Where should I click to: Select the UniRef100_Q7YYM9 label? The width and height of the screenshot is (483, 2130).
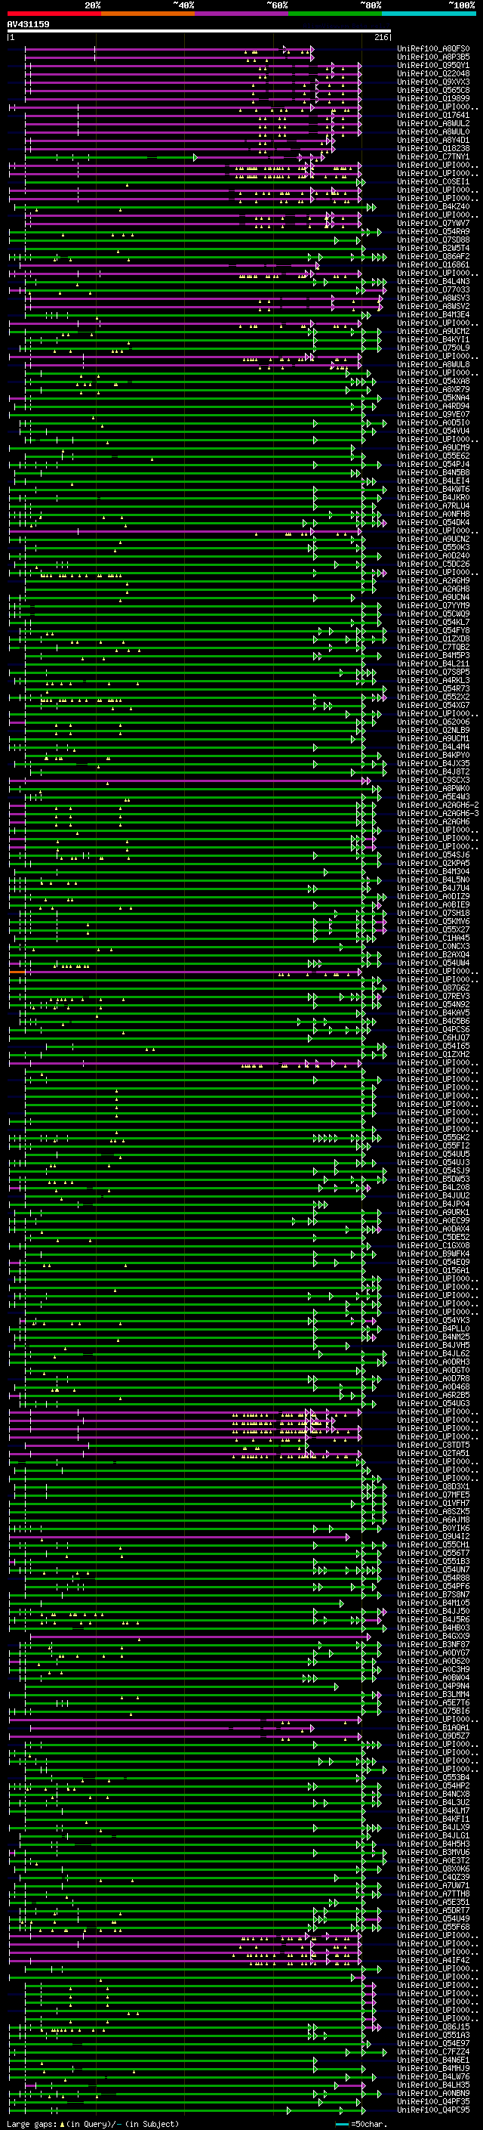[433, 606]
